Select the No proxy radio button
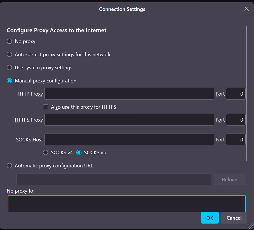 tap(10, 41)
